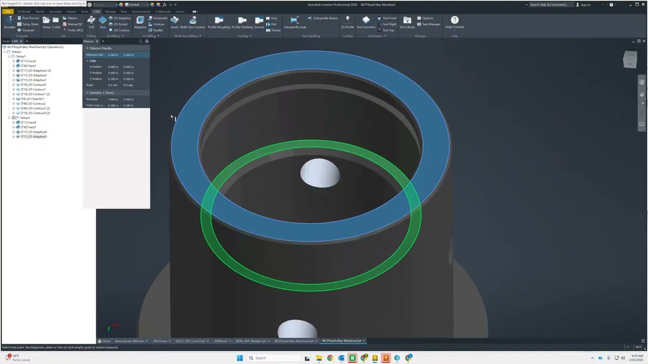Select [T30] Face3 operation
The height and width of the screenshot is (364, 648).
point(28,66)
